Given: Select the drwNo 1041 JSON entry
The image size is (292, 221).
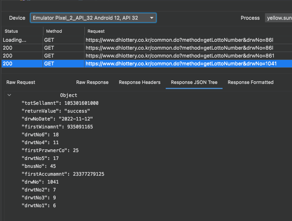Looking at the screenshot, I should click(40, 182).
